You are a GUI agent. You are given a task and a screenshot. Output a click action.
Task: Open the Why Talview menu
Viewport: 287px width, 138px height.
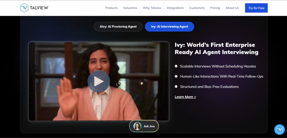tap(152, 8)
